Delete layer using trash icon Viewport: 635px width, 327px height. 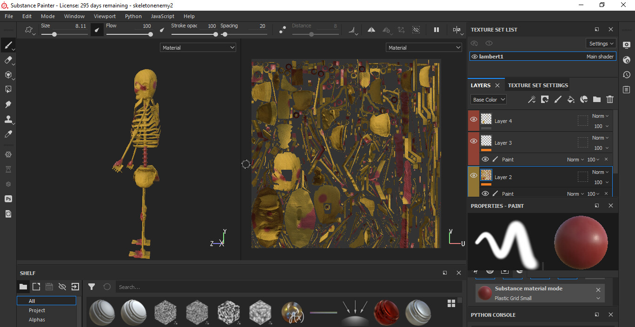[610, 99]
